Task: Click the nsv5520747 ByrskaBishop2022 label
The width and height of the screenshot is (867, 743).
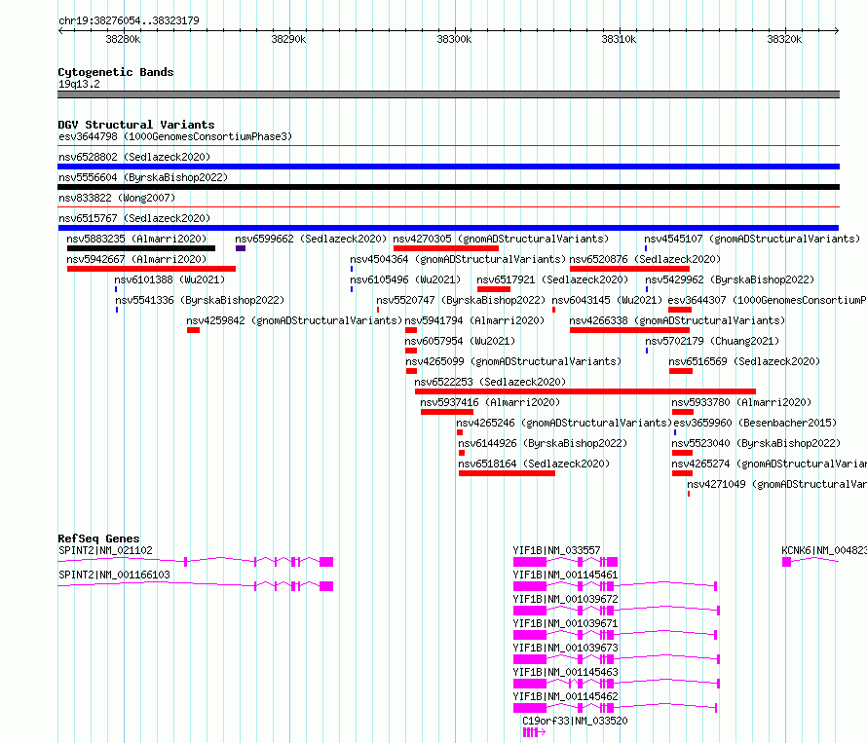Action: pos(461,300)
